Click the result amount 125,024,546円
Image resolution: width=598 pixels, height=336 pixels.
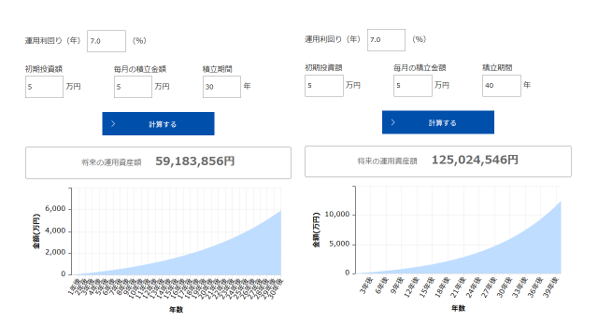point(475,160)
